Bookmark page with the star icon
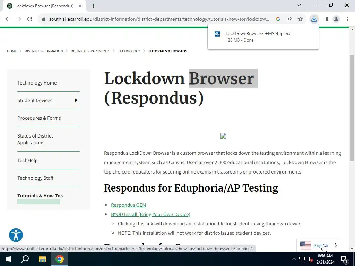Viewport: 355px width, 266px height. click(x=300, y=19)
